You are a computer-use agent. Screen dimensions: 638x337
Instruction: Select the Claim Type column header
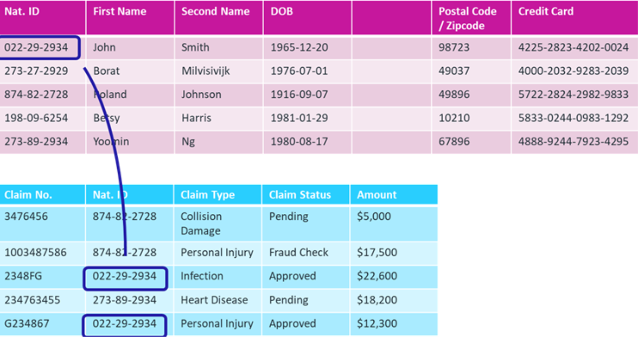tap(208, 195)
